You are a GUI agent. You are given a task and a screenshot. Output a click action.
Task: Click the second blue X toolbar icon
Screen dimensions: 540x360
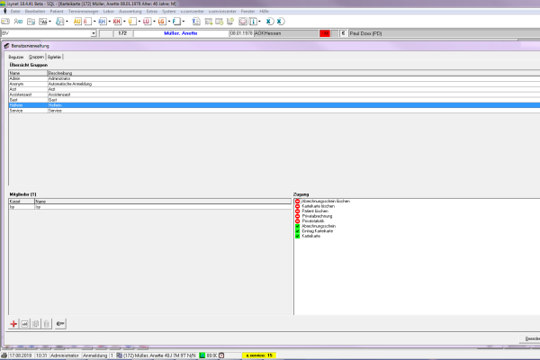click(x=280, y=22)
